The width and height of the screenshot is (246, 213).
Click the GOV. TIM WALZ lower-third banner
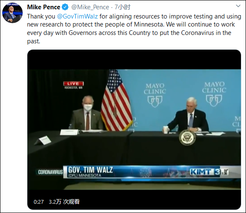tap(152, 172)
